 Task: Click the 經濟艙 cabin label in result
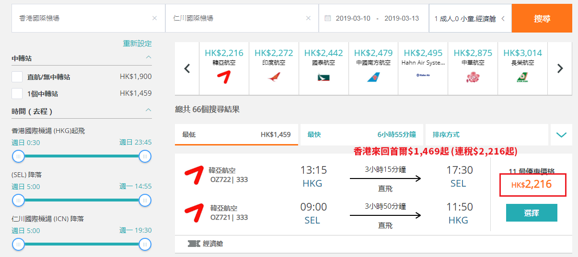(213, 244)
